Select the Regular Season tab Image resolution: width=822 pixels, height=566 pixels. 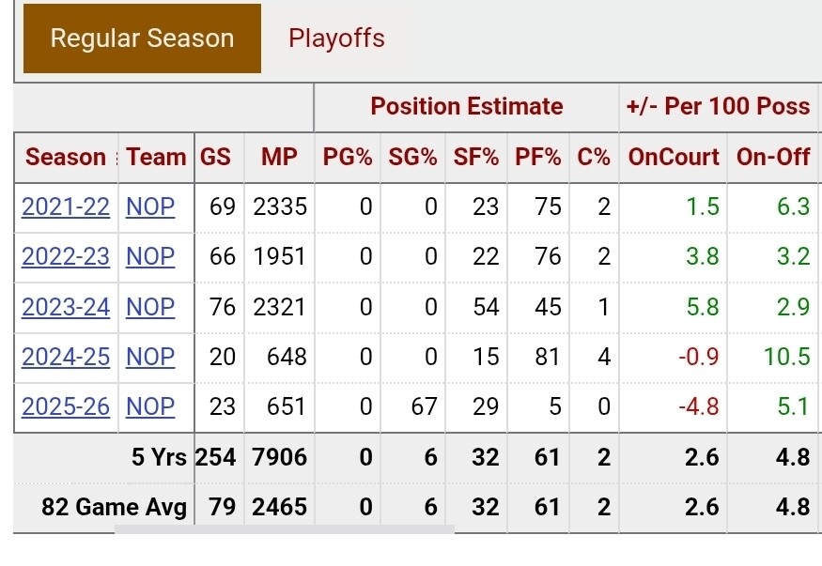click(x=142, y=38)
